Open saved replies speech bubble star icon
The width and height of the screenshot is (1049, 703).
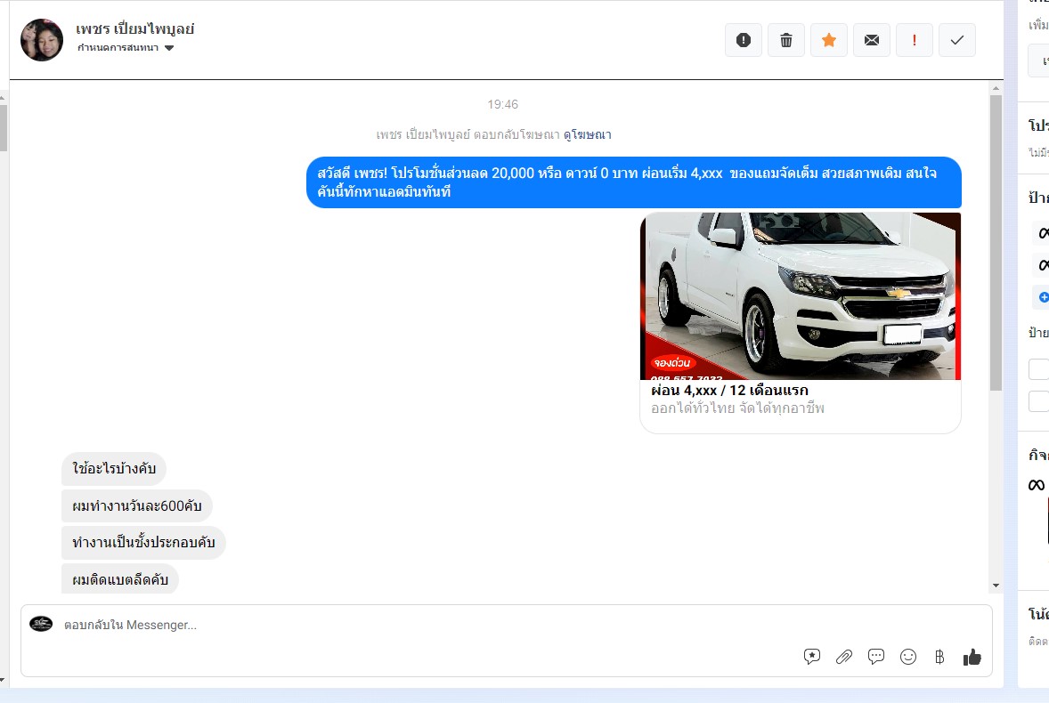point(812,657)
